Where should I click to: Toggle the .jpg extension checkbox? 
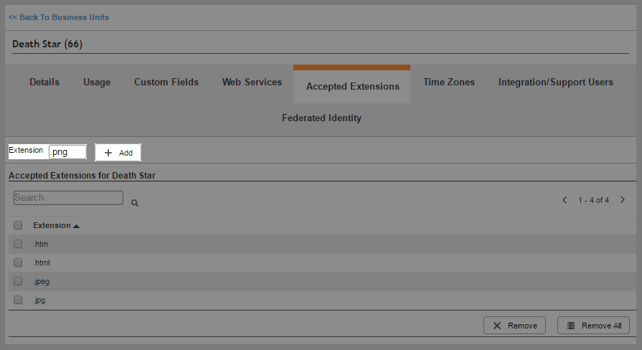click(18, 300)
